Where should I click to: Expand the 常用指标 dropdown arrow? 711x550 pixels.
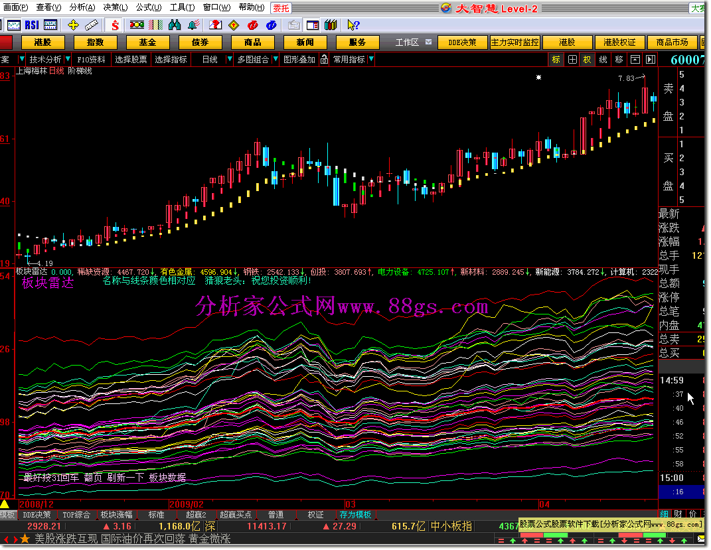tap(371, 59)
